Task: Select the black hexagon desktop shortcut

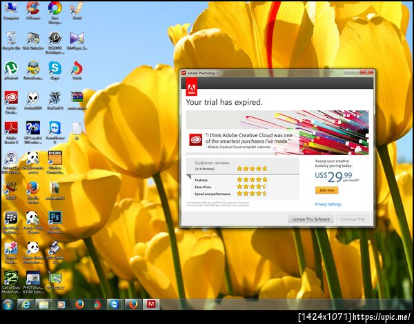Action: click(x=55, y=43)
